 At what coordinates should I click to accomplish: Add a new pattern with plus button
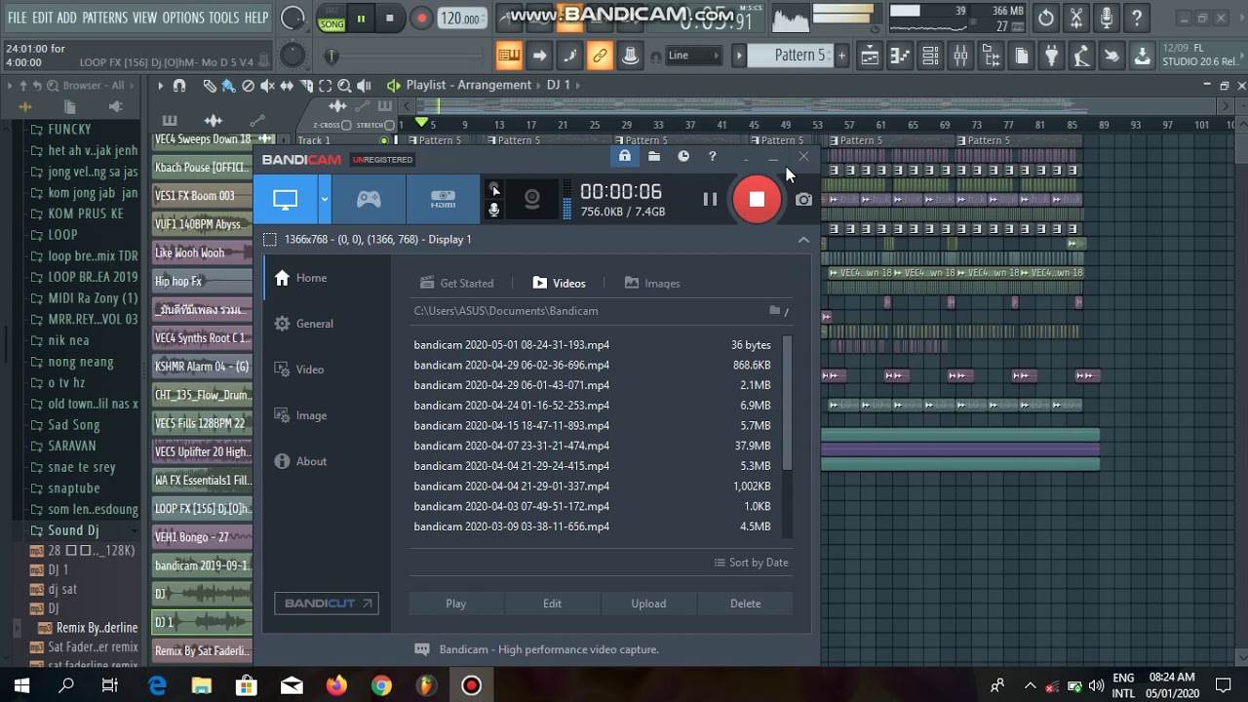(x=841, y=56)
